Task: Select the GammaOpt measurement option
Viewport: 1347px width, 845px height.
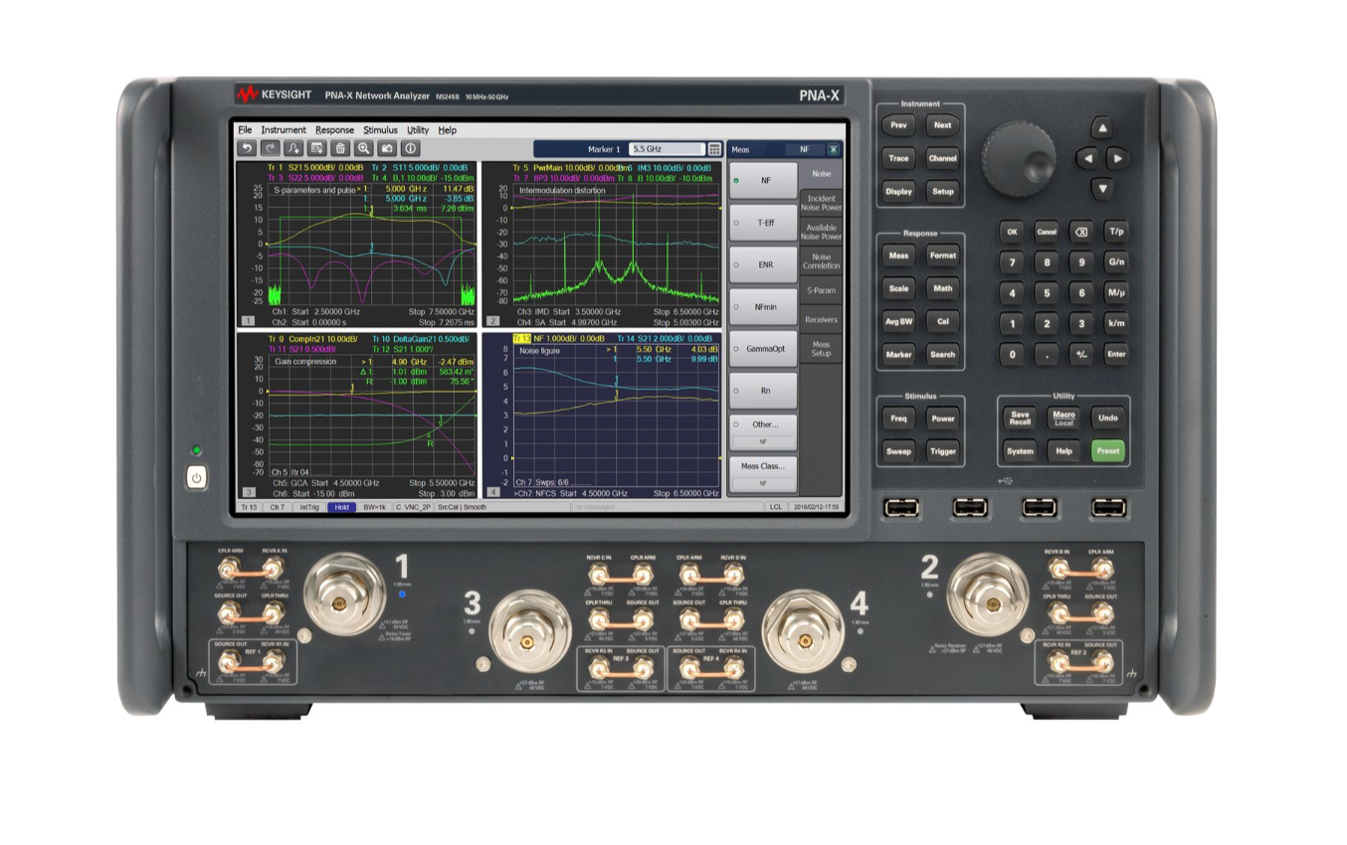Action: (x=765, y=348)
